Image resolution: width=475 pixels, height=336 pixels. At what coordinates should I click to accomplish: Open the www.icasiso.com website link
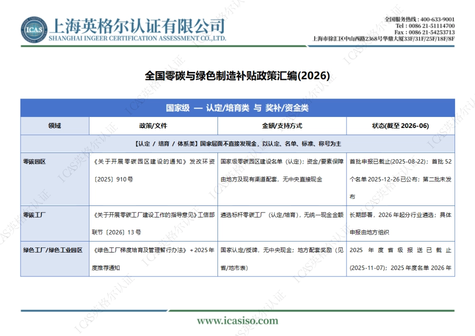[x=237, y=320]
